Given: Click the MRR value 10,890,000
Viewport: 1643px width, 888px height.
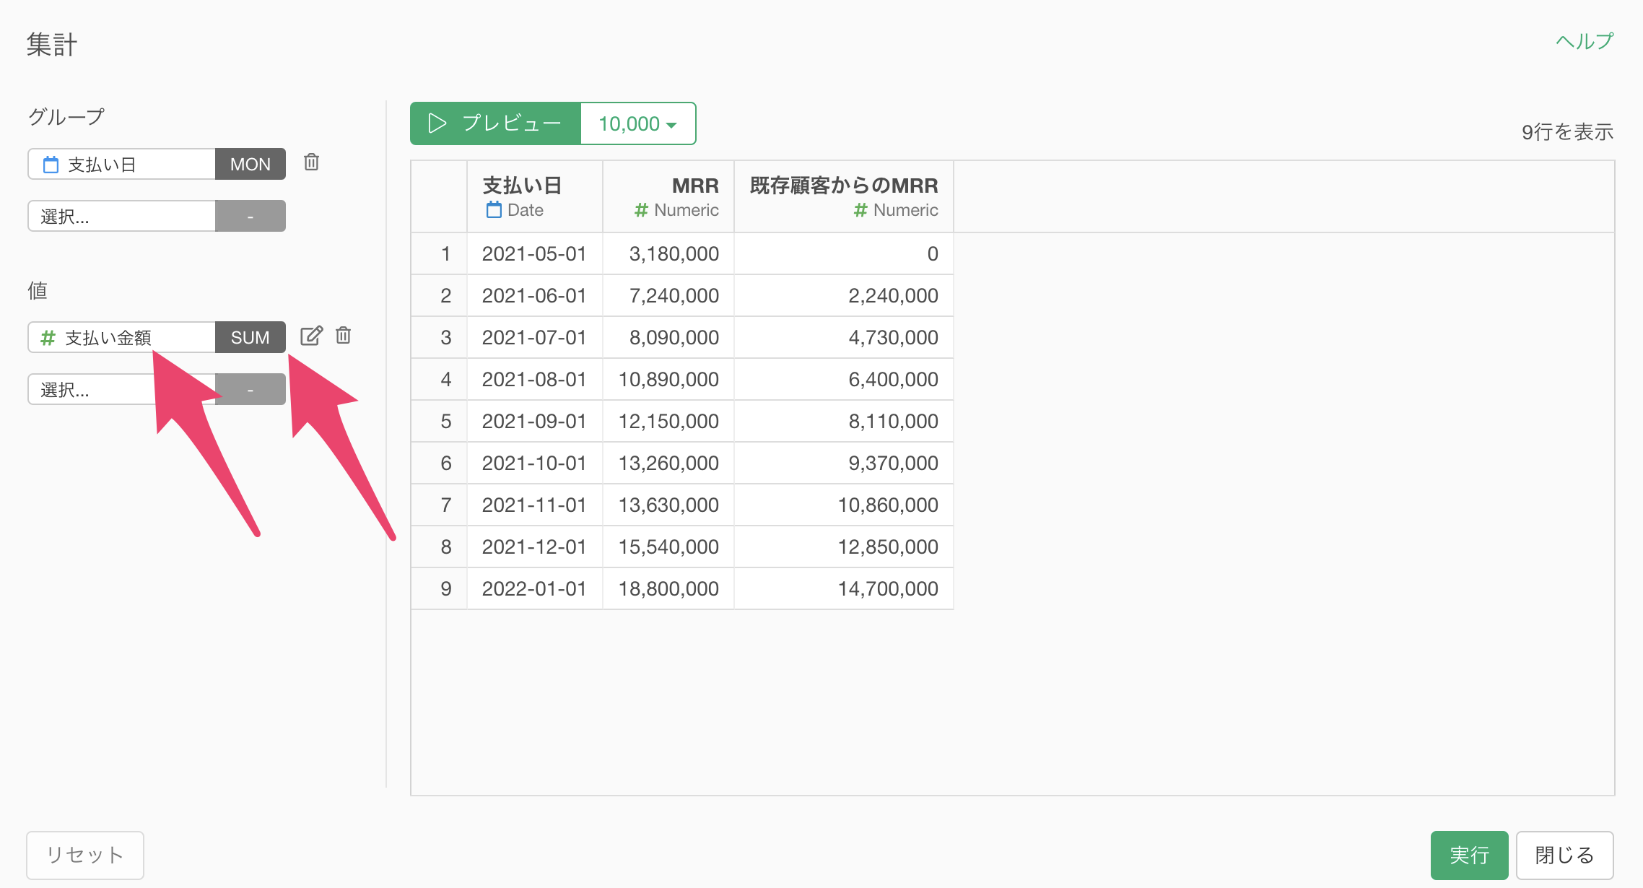Looking at the screenshot, I should click(668, 379).
